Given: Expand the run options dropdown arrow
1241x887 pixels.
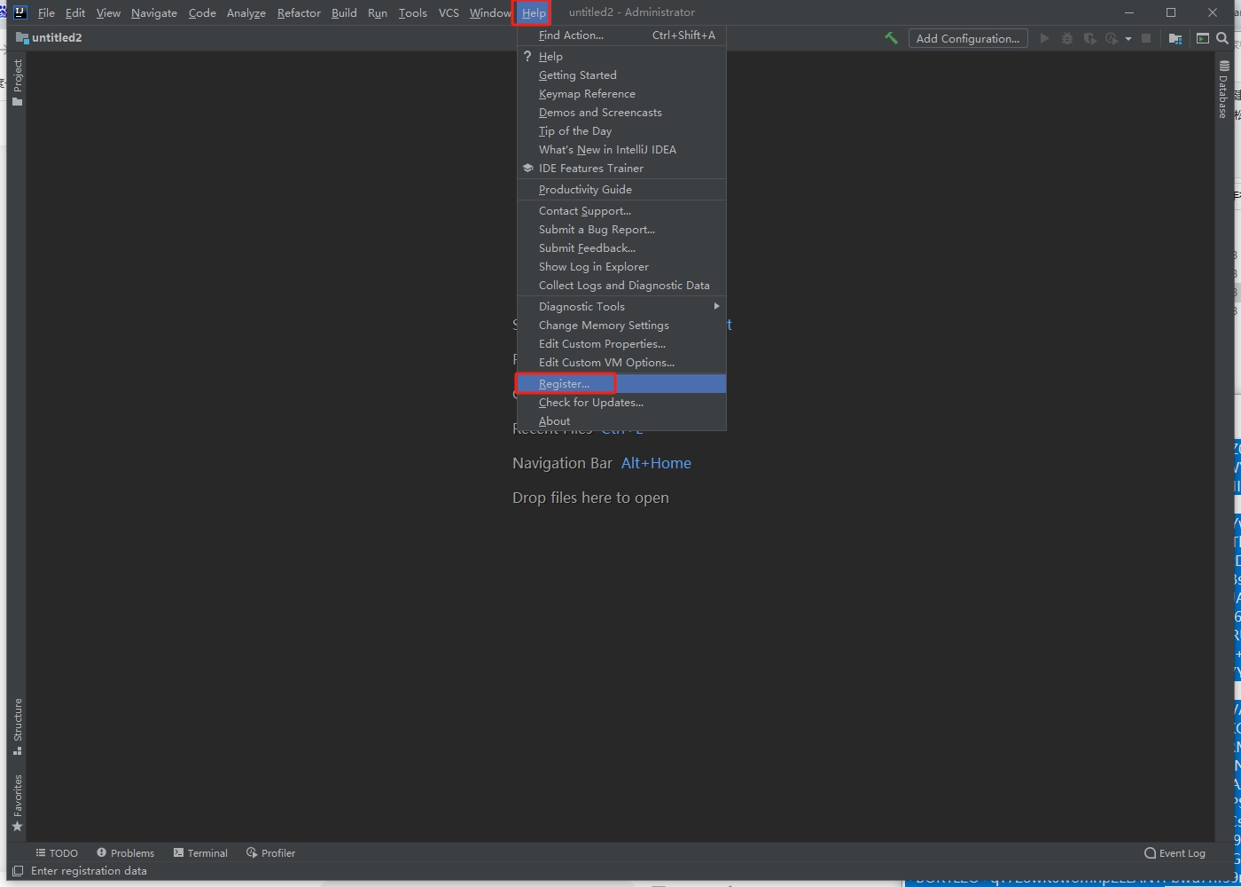Looking at the screenshot, I should tap(1128, 39).
